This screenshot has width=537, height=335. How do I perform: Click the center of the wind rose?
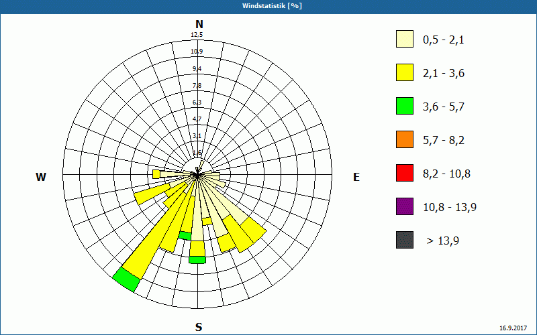click(197, 175)
